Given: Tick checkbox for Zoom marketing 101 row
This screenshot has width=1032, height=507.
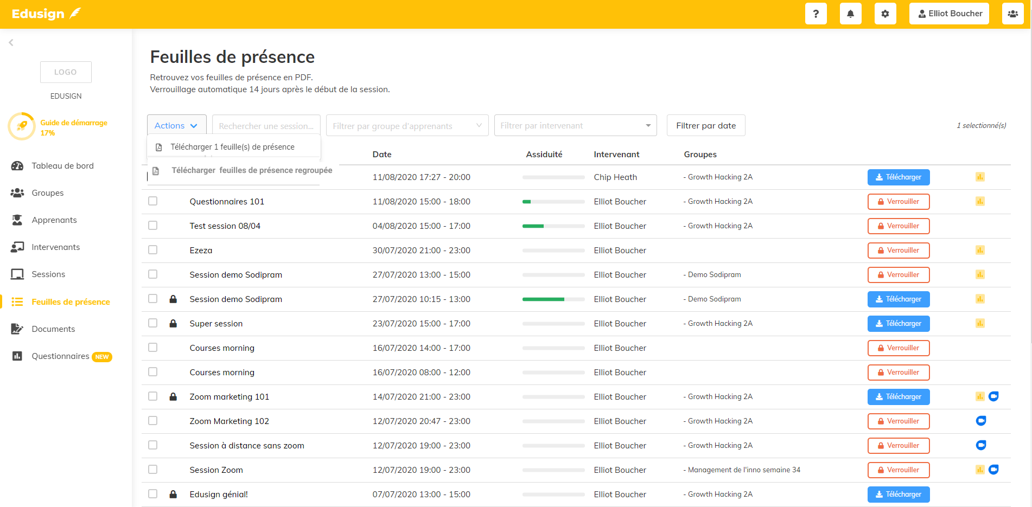Looking at the screenshot, I should click(x=153, y=396).
